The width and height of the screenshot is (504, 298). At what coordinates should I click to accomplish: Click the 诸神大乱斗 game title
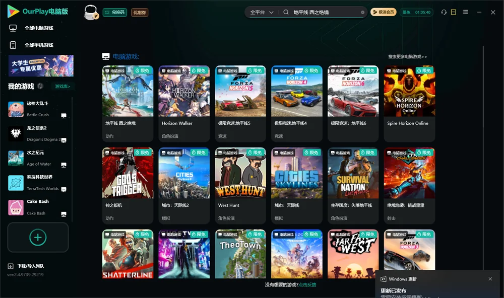tap(37, 103)
